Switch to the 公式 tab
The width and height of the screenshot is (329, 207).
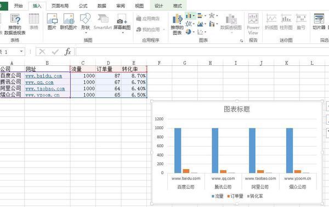[83, 6]
